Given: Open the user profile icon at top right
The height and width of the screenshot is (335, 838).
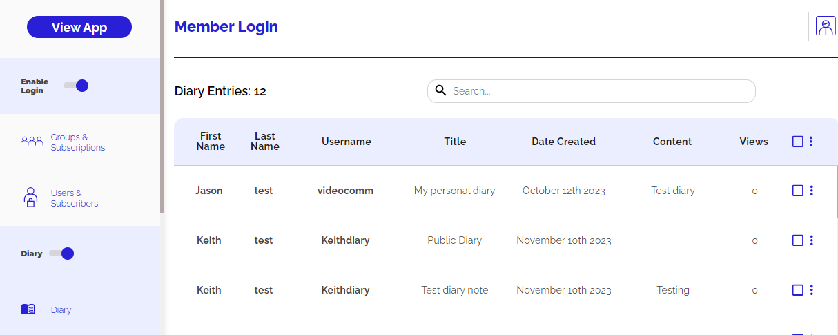Looking at the screenshot, I should pos(825,26).
